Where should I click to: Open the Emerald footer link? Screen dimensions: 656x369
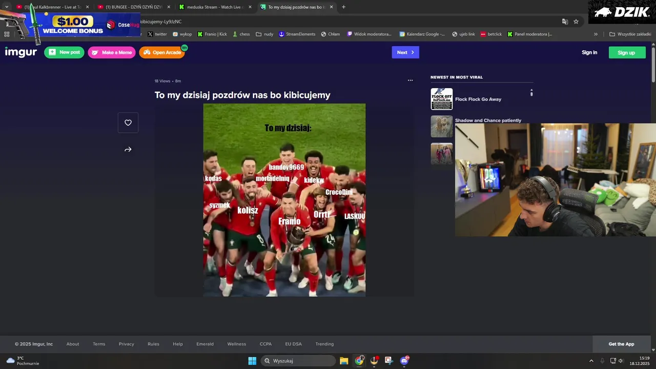[x=205, y=344]
